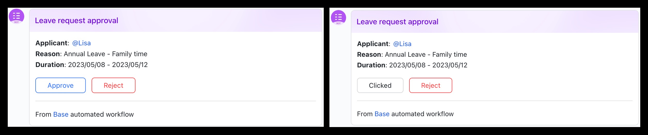Click the Leave request approval title above Clicked
Viewport: 648px width, 135px height.
tap(397, 22)
